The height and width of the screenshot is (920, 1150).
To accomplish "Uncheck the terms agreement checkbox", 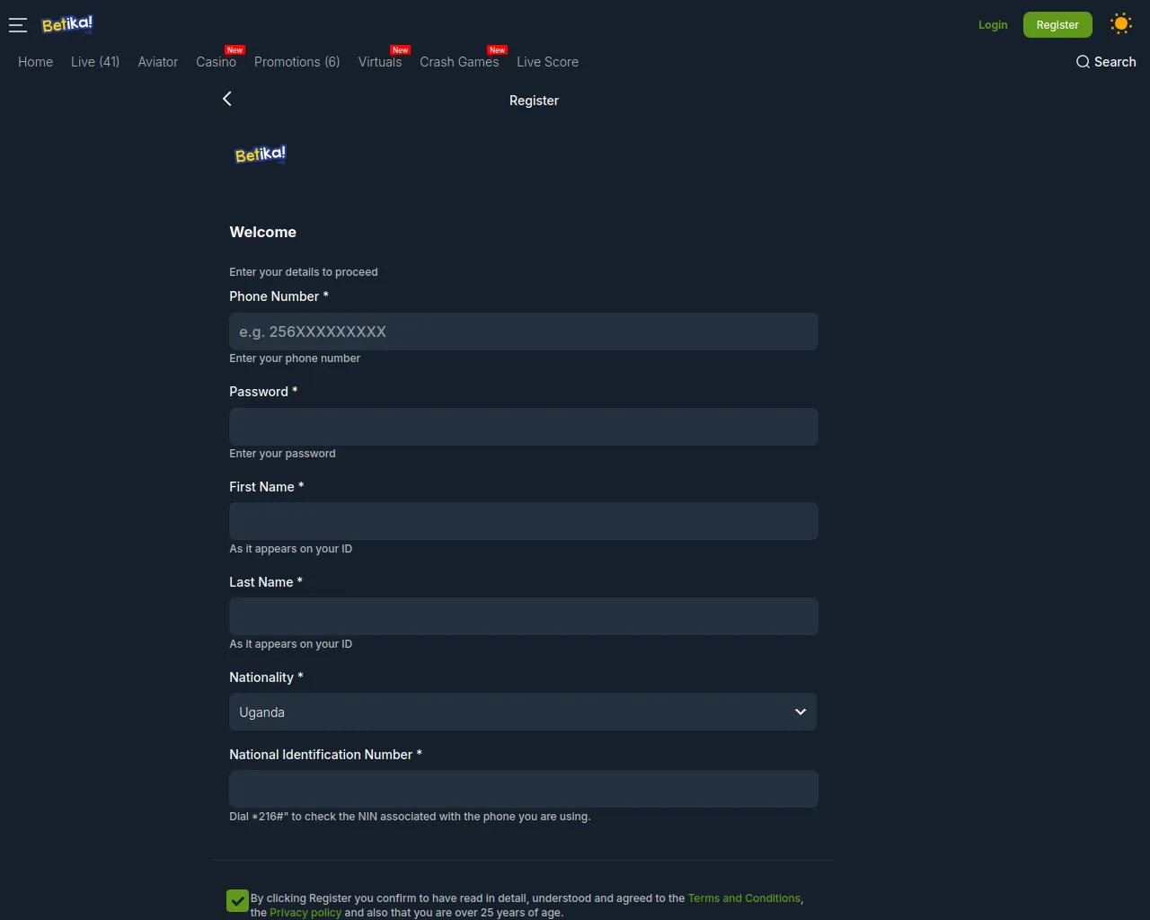I will [237, 900].
